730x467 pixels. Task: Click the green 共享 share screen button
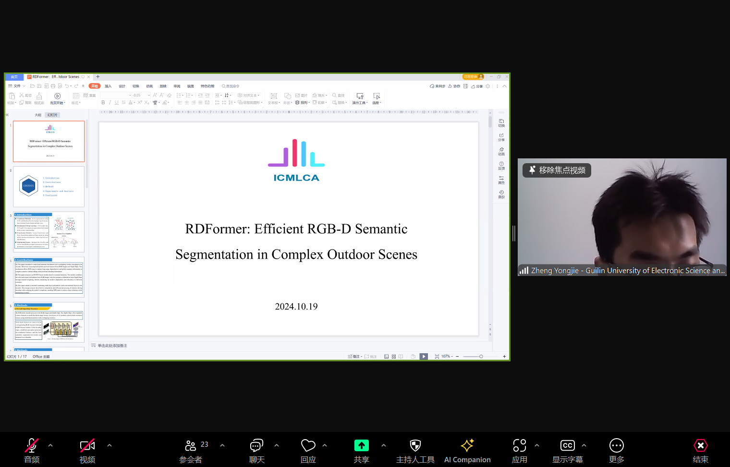362,450
